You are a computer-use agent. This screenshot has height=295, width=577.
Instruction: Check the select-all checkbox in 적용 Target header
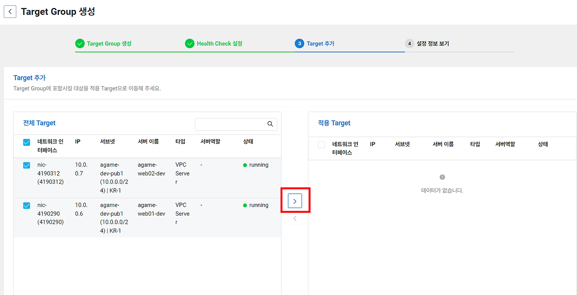(321, 145)
